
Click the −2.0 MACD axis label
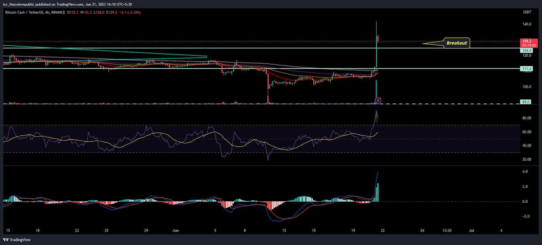coord(525,217)
